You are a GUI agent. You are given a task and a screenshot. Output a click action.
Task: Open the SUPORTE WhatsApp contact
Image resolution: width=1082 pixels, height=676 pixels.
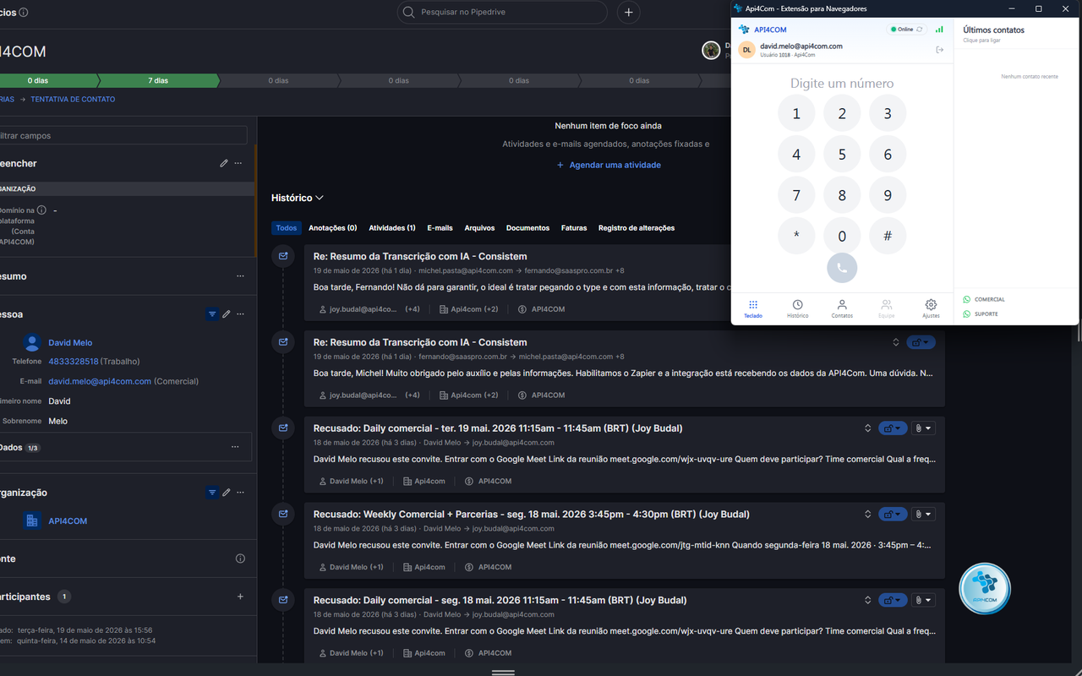(981, 314)
